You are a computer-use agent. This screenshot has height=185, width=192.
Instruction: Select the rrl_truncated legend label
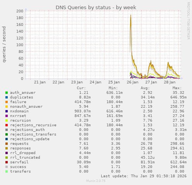click(25, 158)
